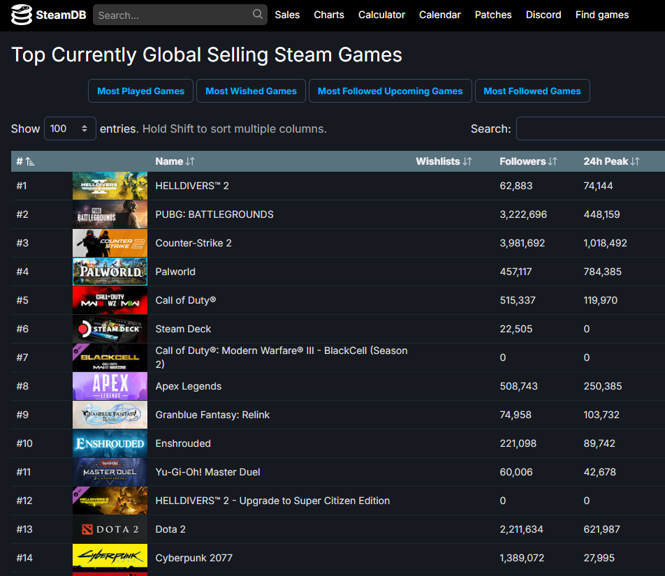
Task: Click the search magnifier icon in header
Action: 258,15
